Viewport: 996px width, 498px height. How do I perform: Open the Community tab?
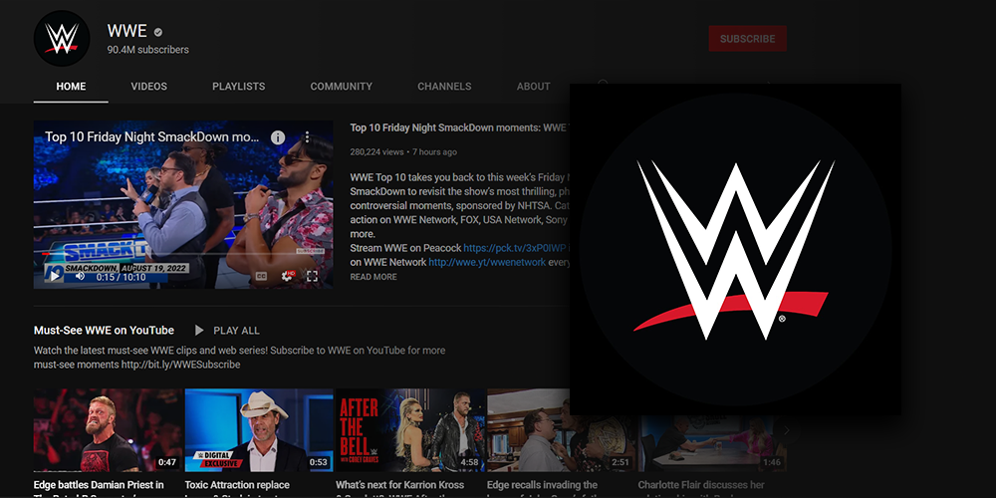click(341, 87)
